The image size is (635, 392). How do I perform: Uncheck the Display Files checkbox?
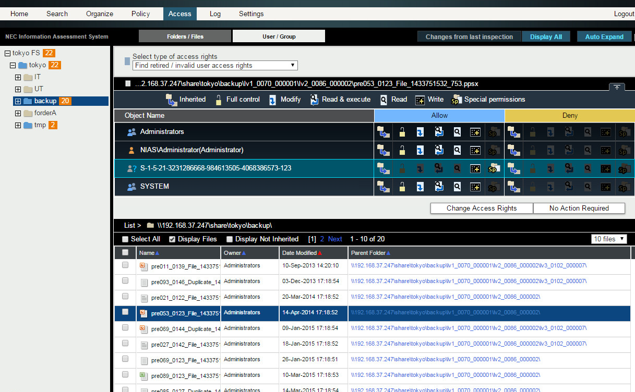tap(172, 239)
